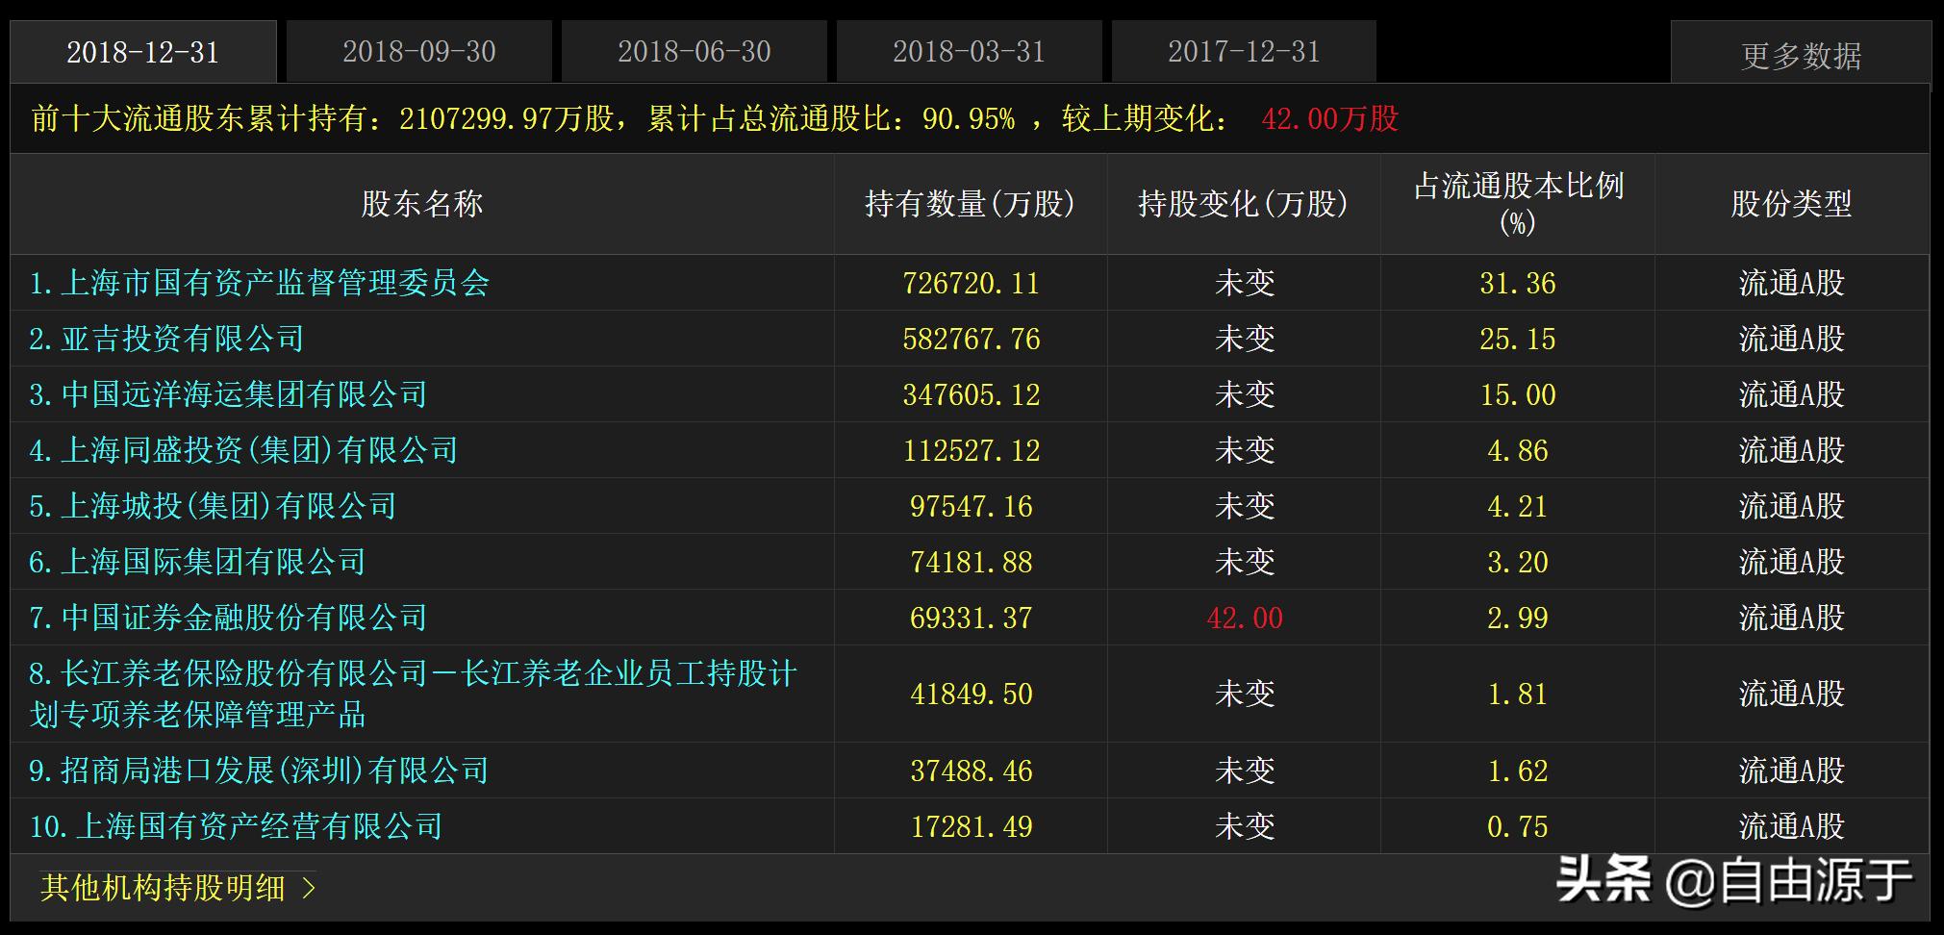Open the 2018-06-30 reporting period tab

coord(694,52)
